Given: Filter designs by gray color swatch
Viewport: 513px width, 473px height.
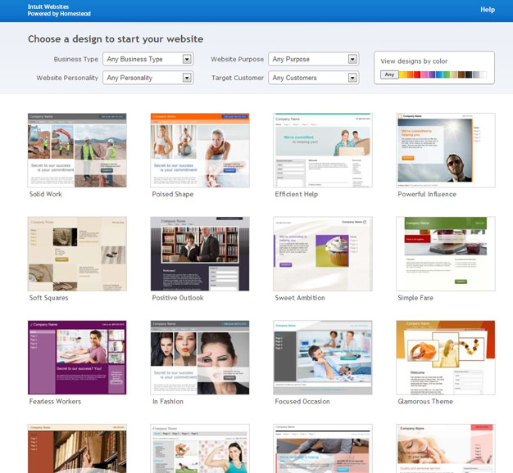Looking at the screenshot, I should tap(476, 74).
